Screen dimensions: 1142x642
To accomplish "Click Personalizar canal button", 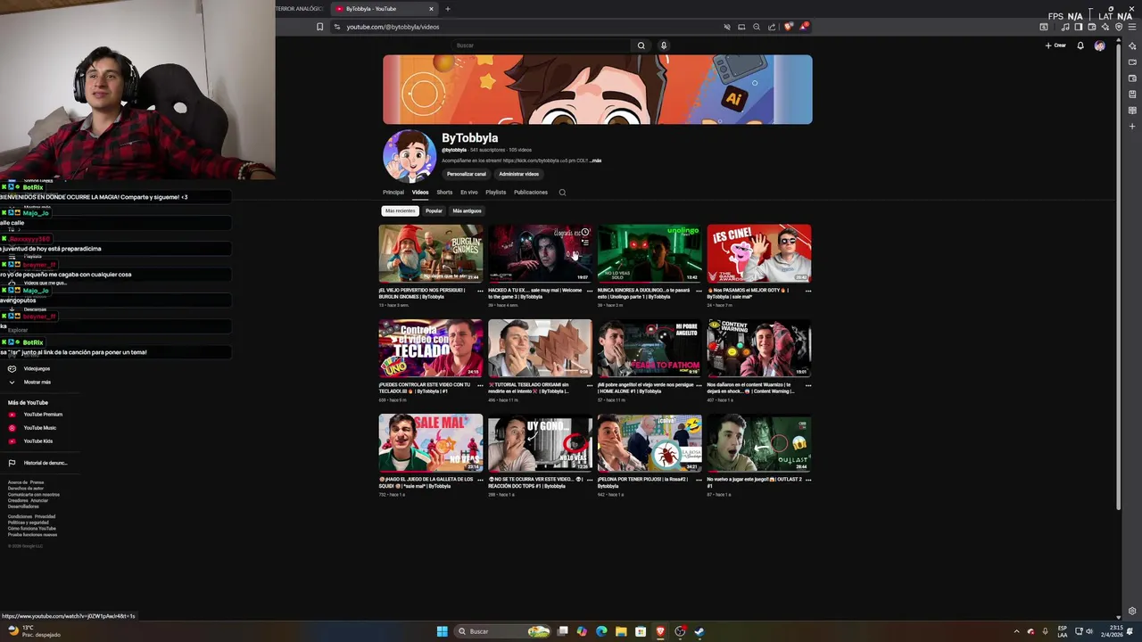I will coord(467,174).
